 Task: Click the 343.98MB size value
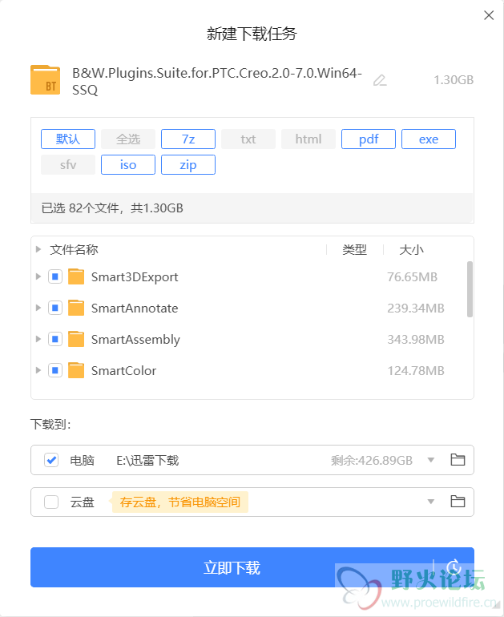pos(416,339)
